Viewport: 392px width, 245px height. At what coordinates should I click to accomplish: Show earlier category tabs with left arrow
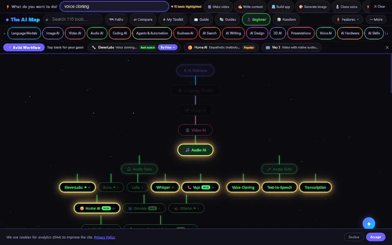point(4,33)
